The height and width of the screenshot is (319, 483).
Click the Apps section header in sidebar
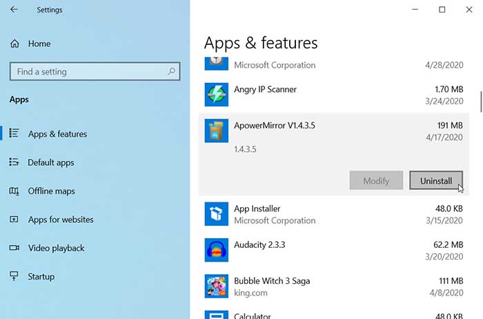pyautogui.click(x=19, y=99)
